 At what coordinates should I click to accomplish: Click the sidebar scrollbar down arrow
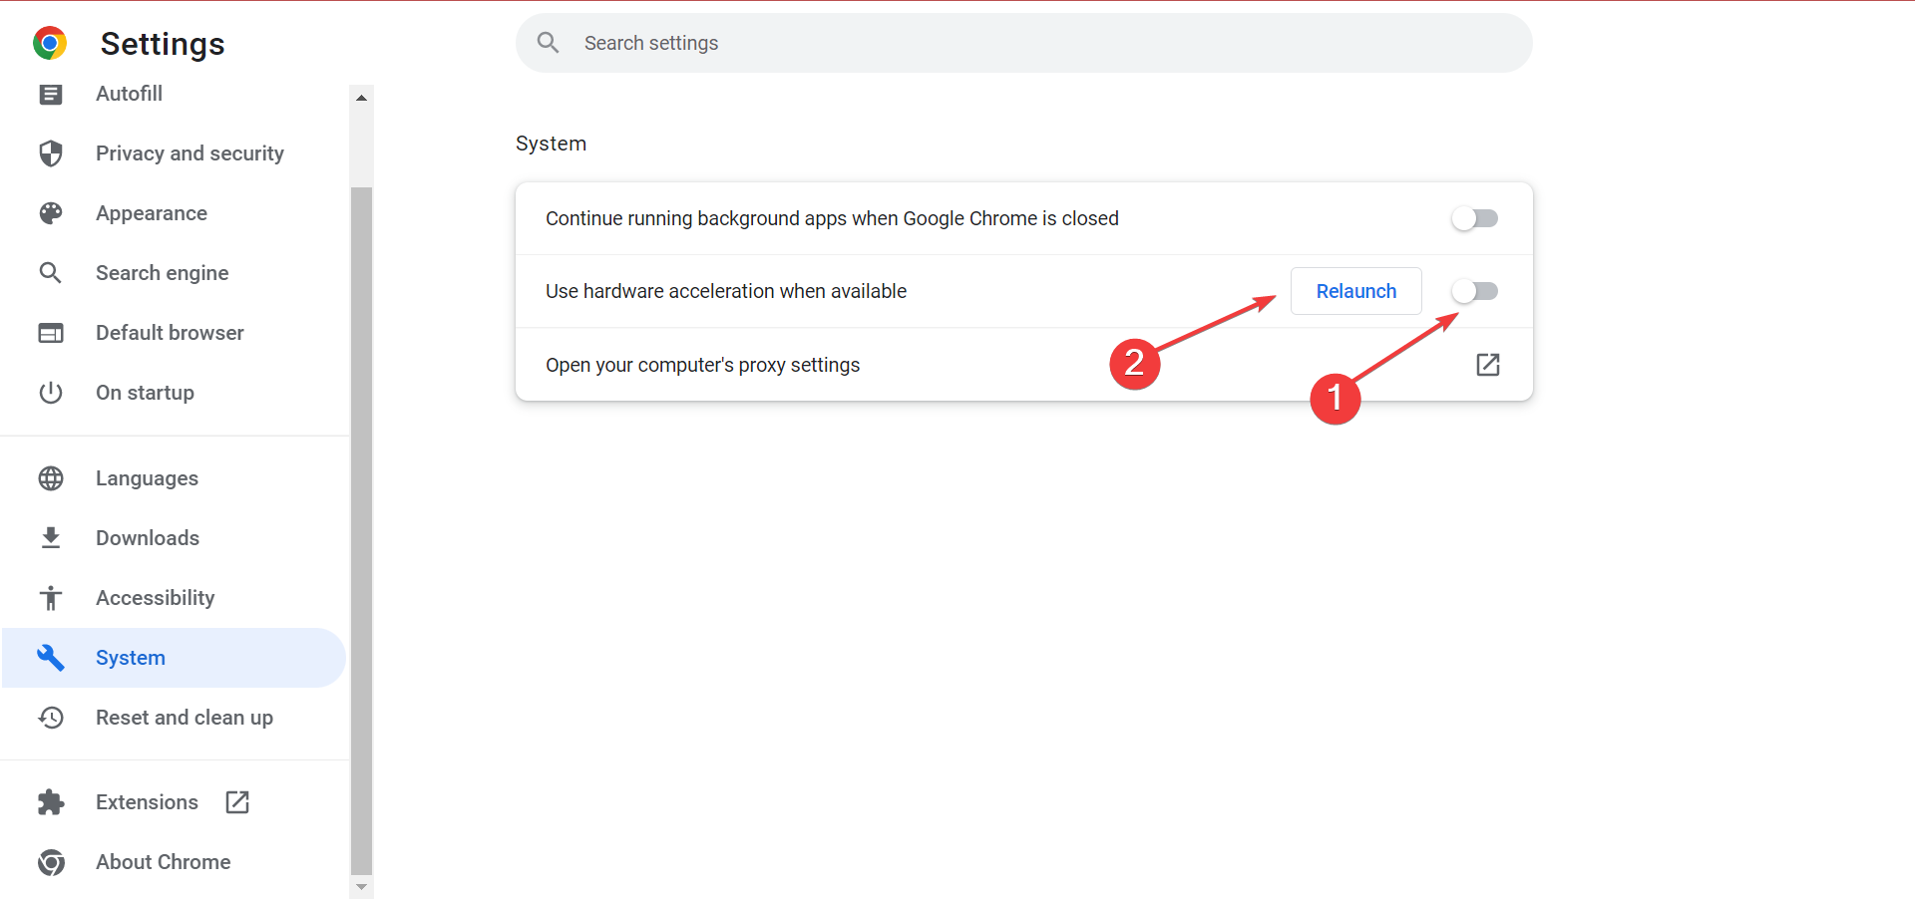362,886
